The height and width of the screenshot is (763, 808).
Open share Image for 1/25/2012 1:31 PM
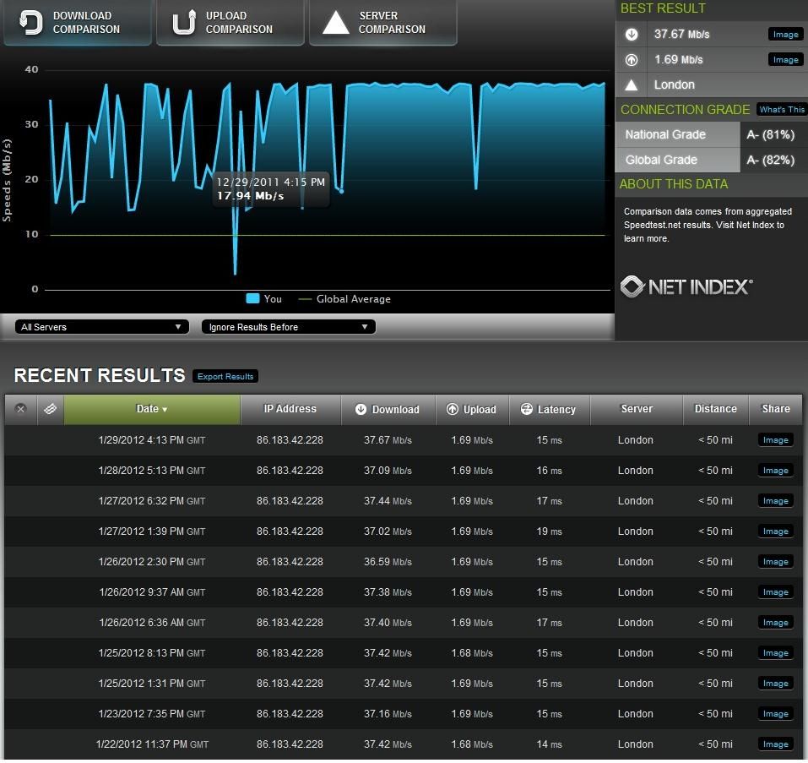coord(776,684)
